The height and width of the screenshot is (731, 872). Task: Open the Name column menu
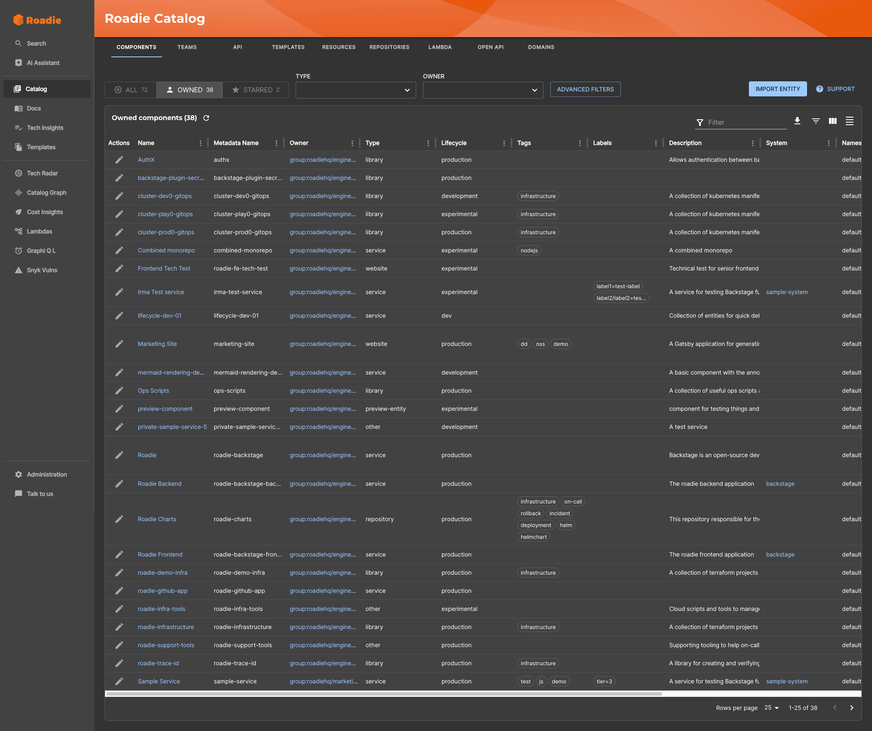coord(200,143)
